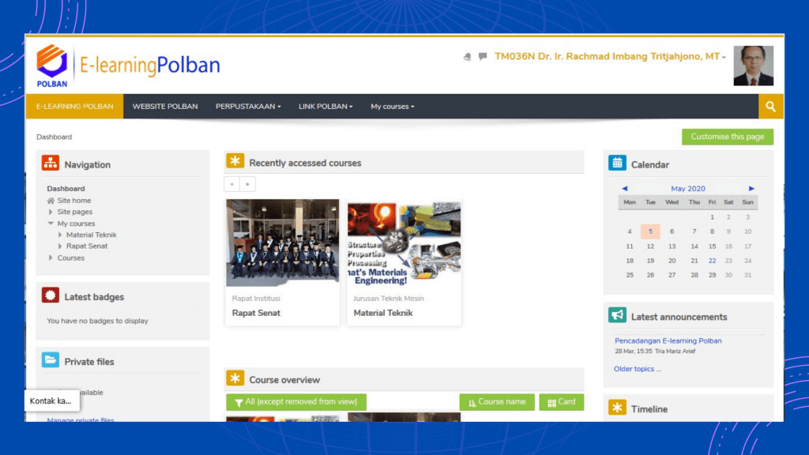Click the search magnifier icon
809x455 pixels.
(x=770, y=107)
